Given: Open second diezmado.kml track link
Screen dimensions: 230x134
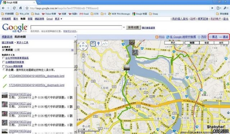Looking at the screenshot, I should click(x=37, y=85).
